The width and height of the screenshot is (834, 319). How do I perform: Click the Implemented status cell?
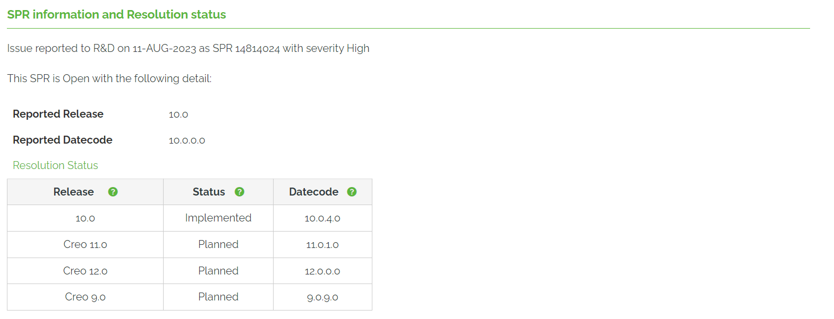218,218
